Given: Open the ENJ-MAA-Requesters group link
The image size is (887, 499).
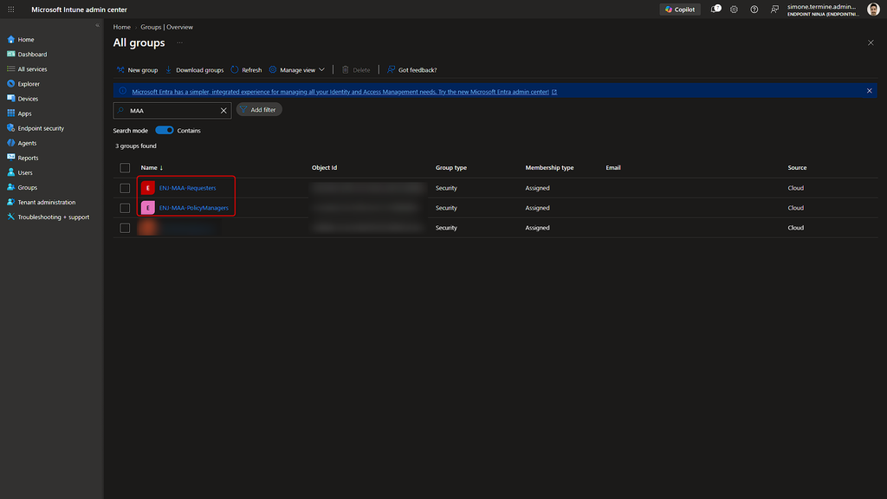Looking at the screenshot, I should tap(187, 188).
